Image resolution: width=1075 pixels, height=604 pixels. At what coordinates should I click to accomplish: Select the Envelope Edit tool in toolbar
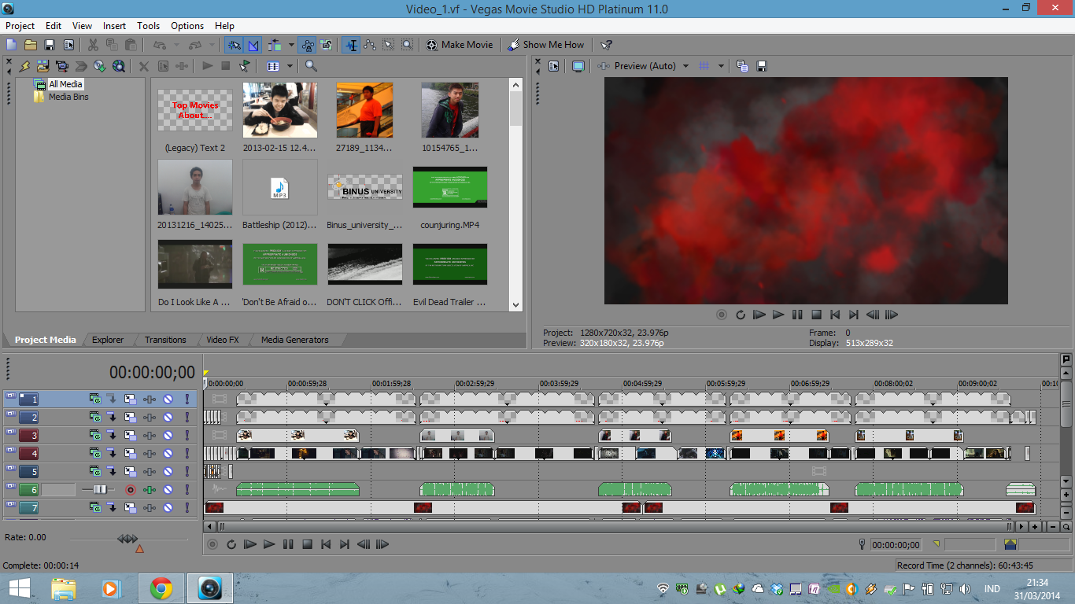pos(369,45)
